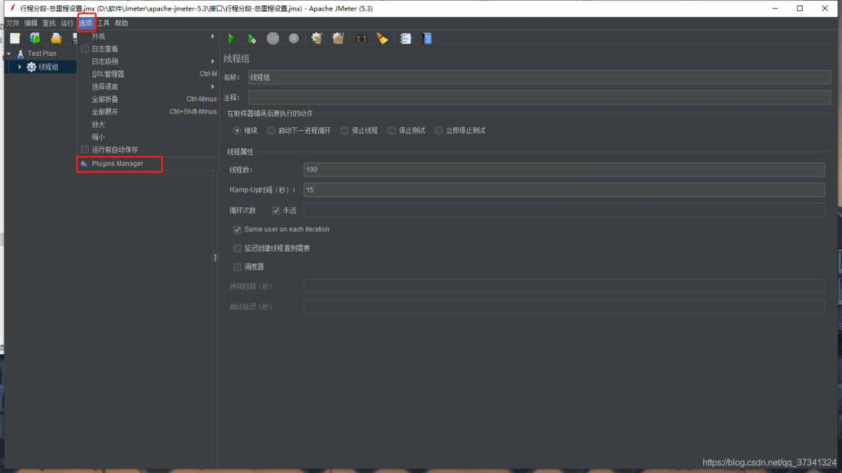Screen dimensions: 842x473
Task: Choose 缩小 from the options menu
Action: coord(149,137)
